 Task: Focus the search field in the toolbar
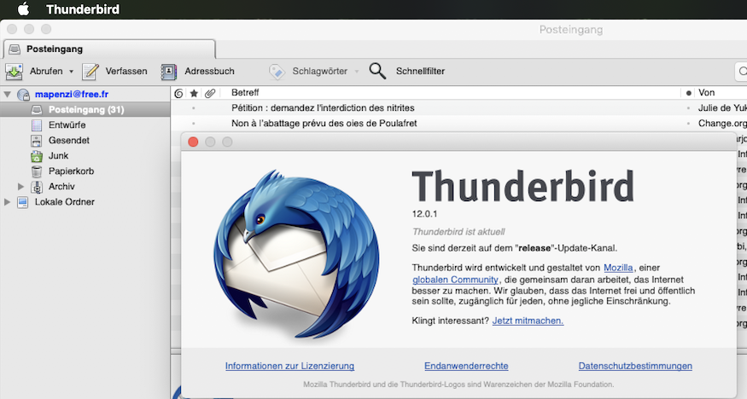[x=741, y=72]
